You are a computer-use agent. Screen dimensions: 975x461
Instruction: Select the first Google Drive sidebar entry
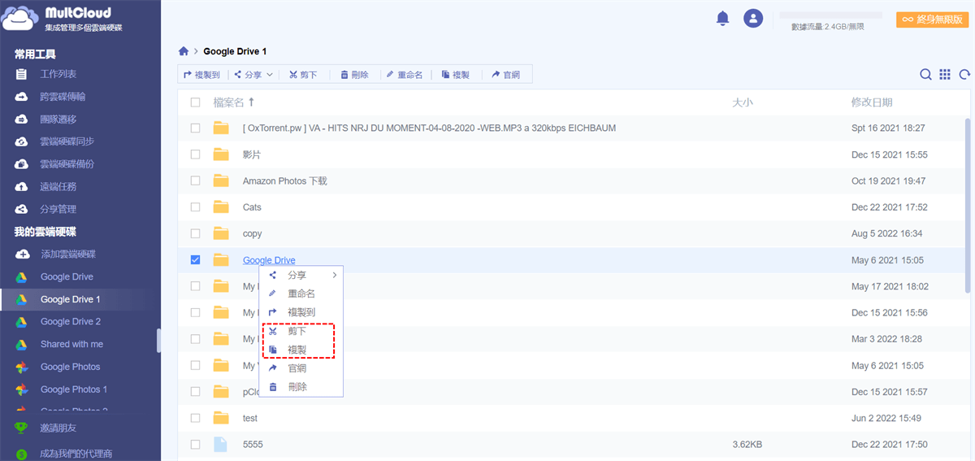(67, 277)
